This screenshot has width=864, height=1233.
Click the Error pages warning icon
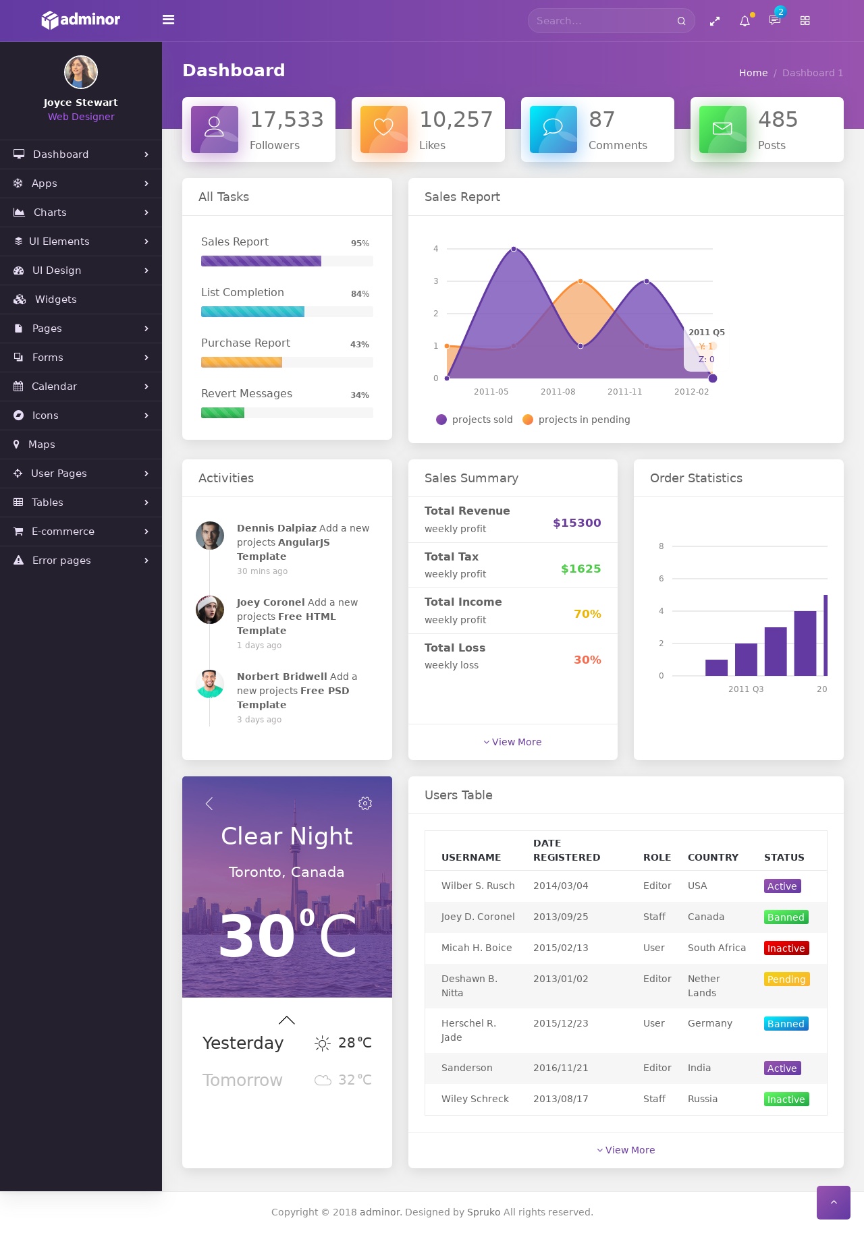(x=19, y=561)
